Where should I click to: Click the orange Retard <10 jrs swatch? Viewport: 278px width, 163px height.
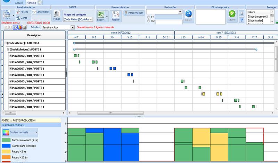6,157
